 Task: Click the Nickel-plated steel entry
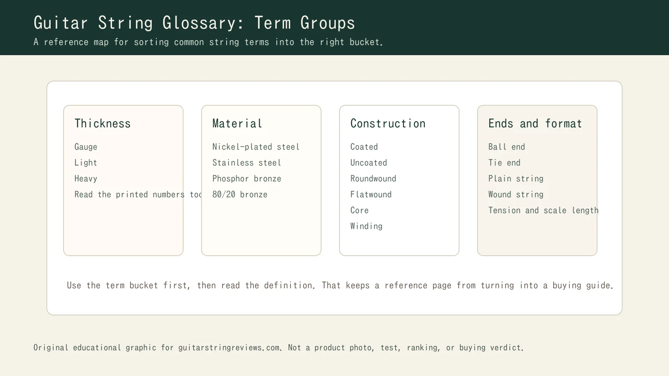point(256,147)
